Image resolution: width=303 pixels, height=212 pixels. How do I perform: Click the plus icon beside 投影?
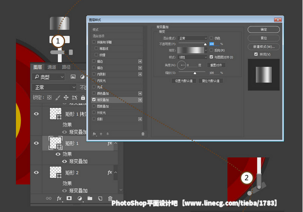(x=140, y=119)
